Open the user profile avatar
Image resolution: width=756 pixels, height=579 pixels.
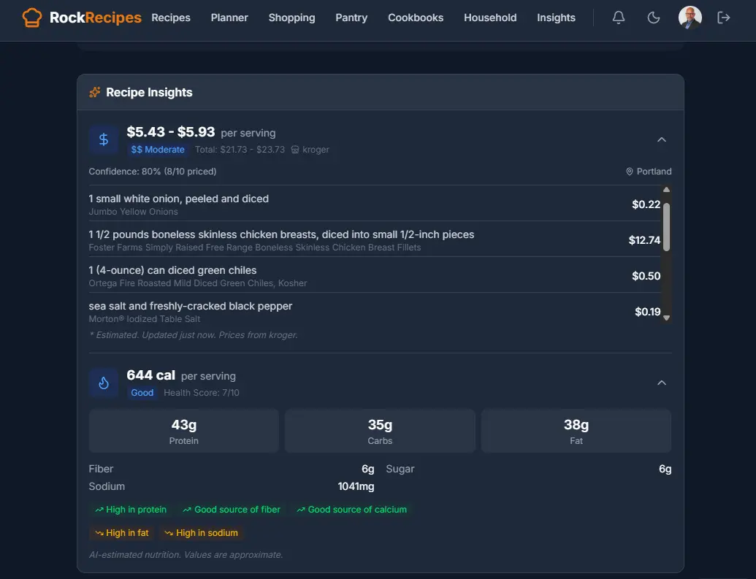[x=690, y=18]
